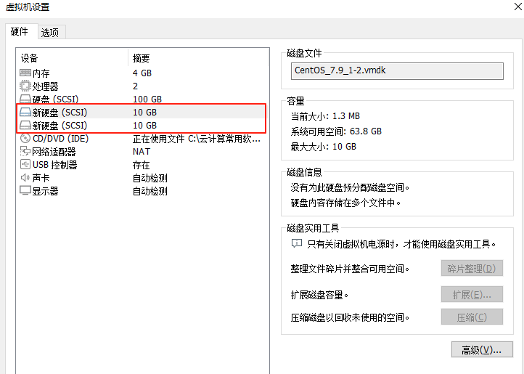Click the processor (处理器) chip icon
Image resolution: width=524 pixels, height=374 pixels.
(25, 86)
